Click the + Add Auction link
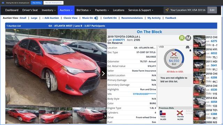Image resolution: width=223 pixels, height=125 pixels. pos(51,18)
